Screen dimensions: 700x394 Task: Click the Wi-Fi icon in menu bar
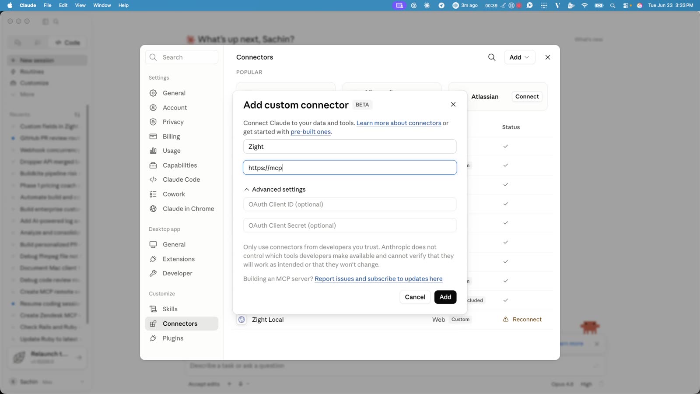(x=584, y=5)
